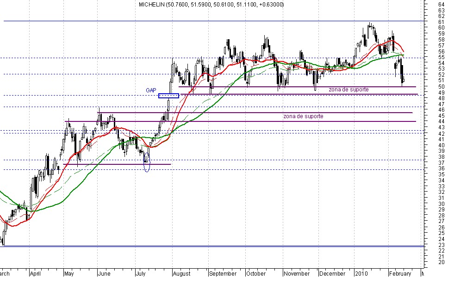Click the July month label
Image resolution: width=460 pixels, height=283 pixels.
pyautogui.click(x=141, y=274)
